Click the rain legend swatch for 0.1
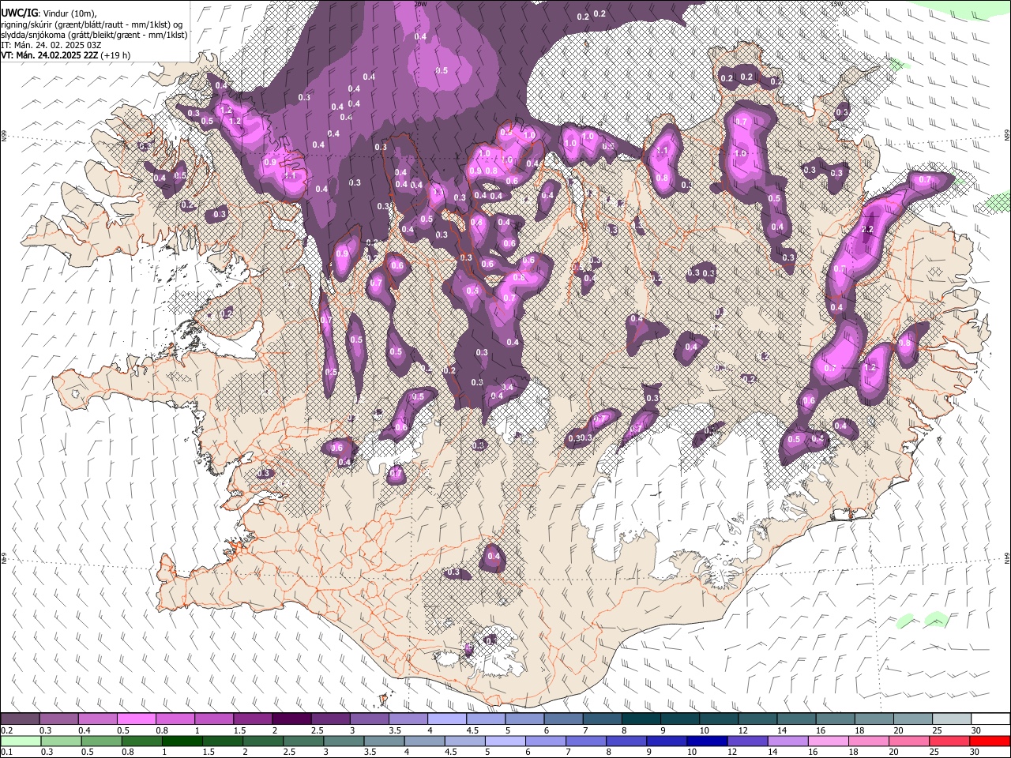This screenshot has width=1011, height=758. coord(21,741)
